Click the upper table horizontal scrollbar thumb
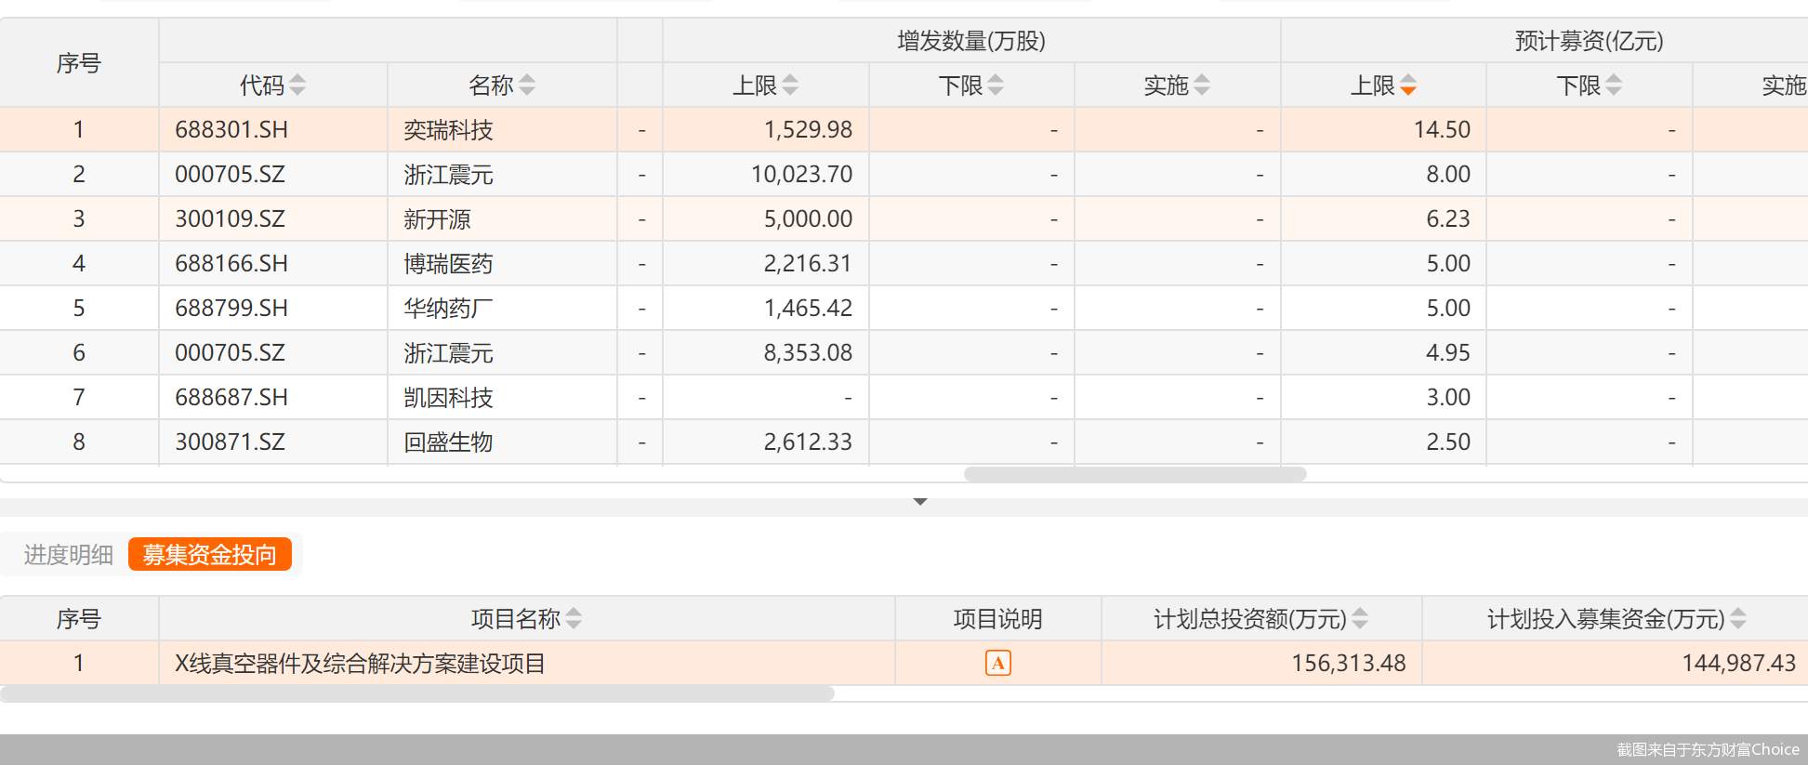 point(1135,474)
